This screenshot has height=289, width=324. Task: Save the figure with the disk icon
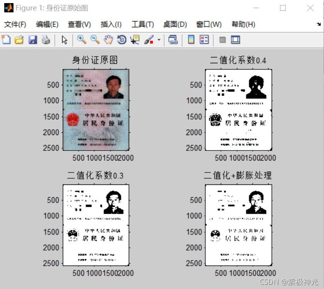point(32,40)
